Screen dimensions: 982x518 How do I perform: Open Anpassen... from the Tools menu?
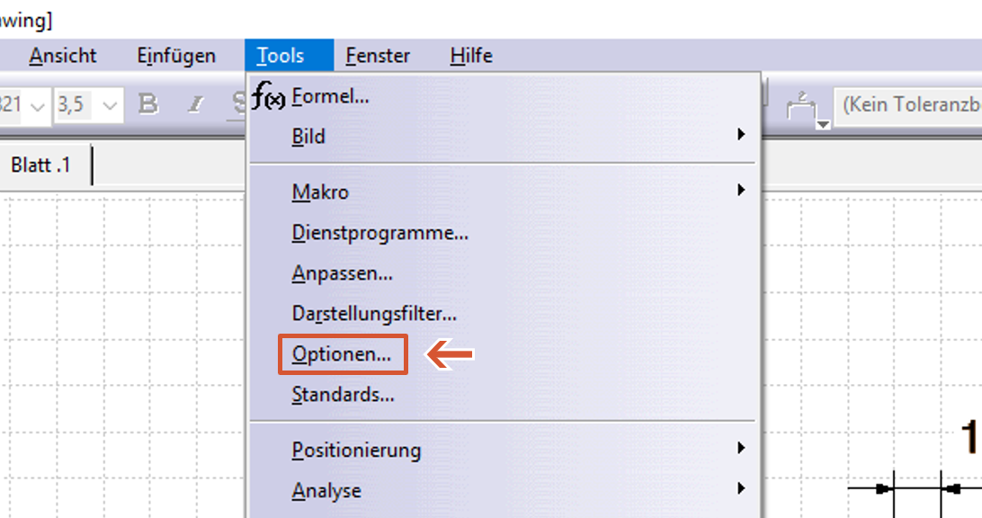tap(342, 272)
